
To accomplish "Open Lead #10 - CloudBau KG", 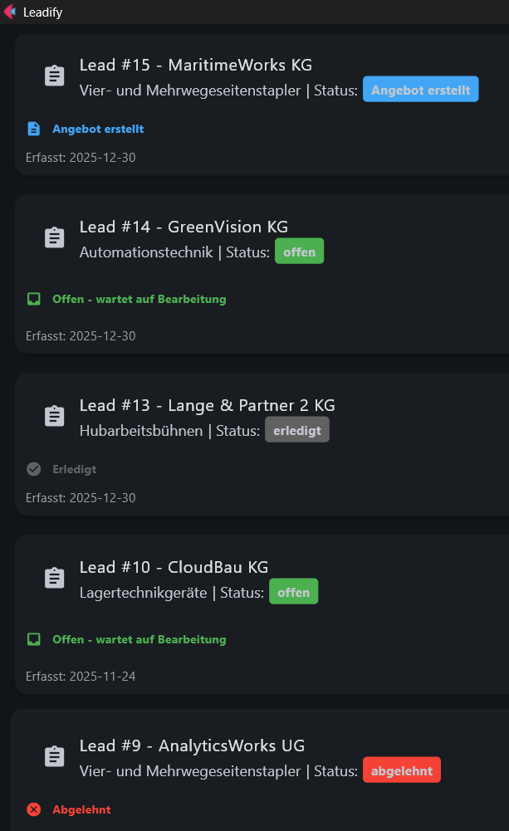I will pos(174,567).
